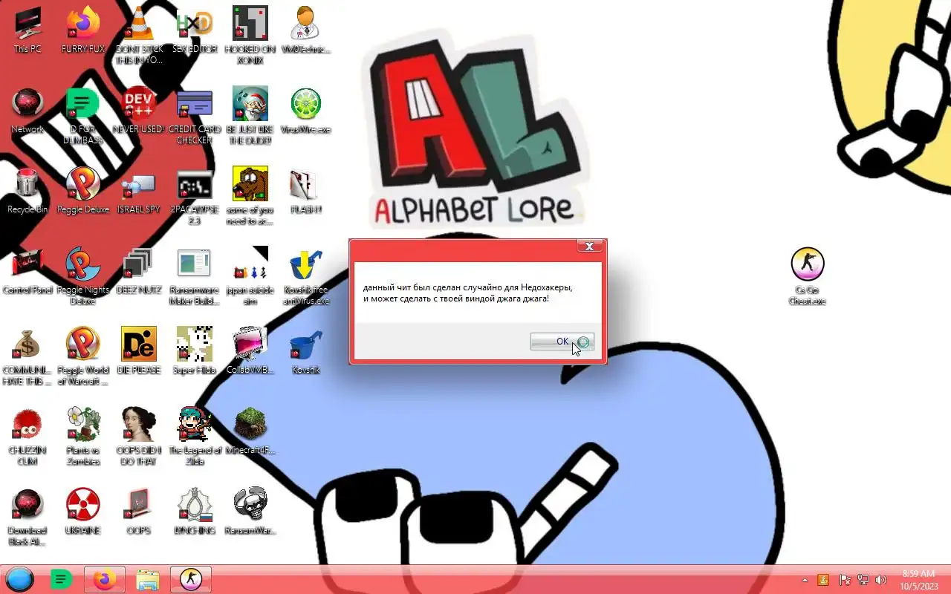951x594 pixels.
Task: Open the CREDIT CARD CHECKER icon
Action: 195,115
